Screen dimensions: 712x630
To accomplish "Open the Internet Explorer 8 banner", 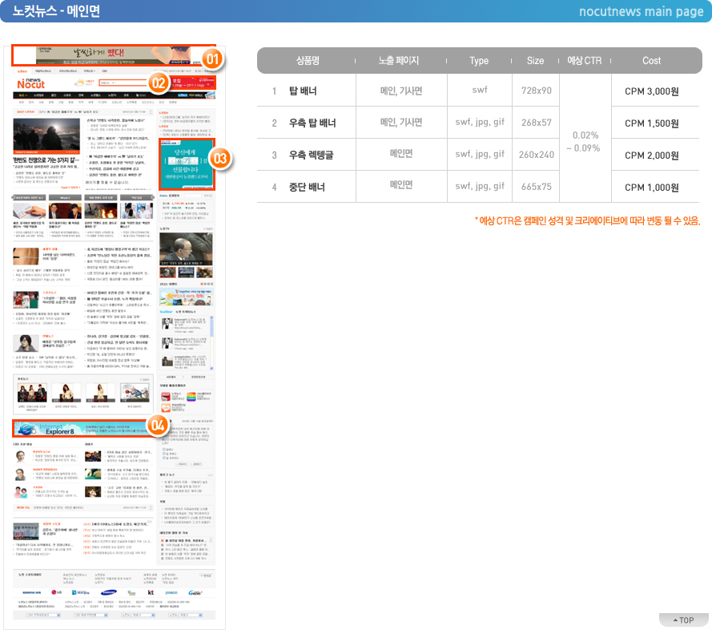I will pos(80,429).
